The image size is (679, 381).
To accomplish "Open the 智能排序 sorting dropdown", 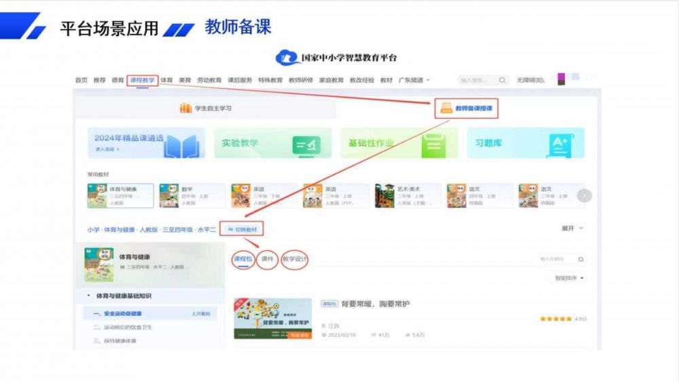I will pos(569,278).
